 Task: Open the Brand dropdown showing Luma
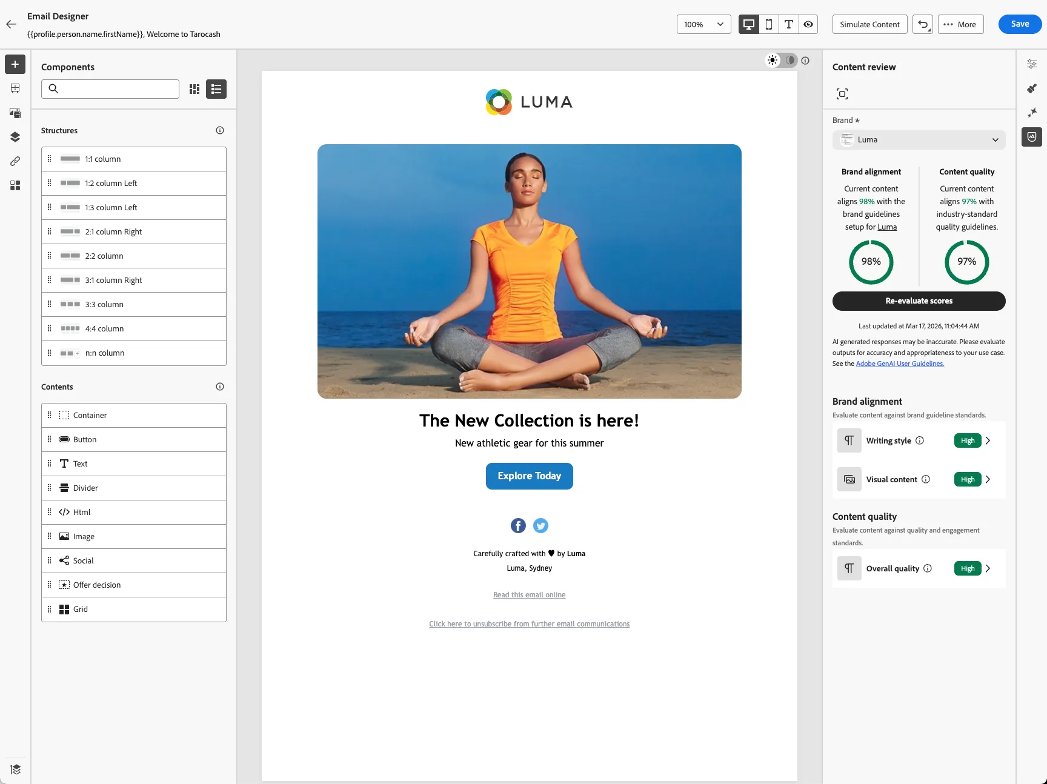[919, 140]
